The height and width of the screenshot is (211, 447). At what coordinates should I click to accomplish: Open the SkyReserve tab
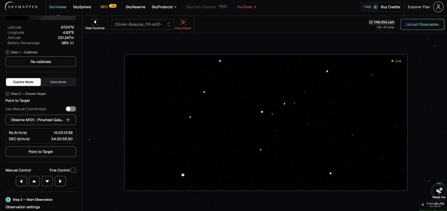136,7
